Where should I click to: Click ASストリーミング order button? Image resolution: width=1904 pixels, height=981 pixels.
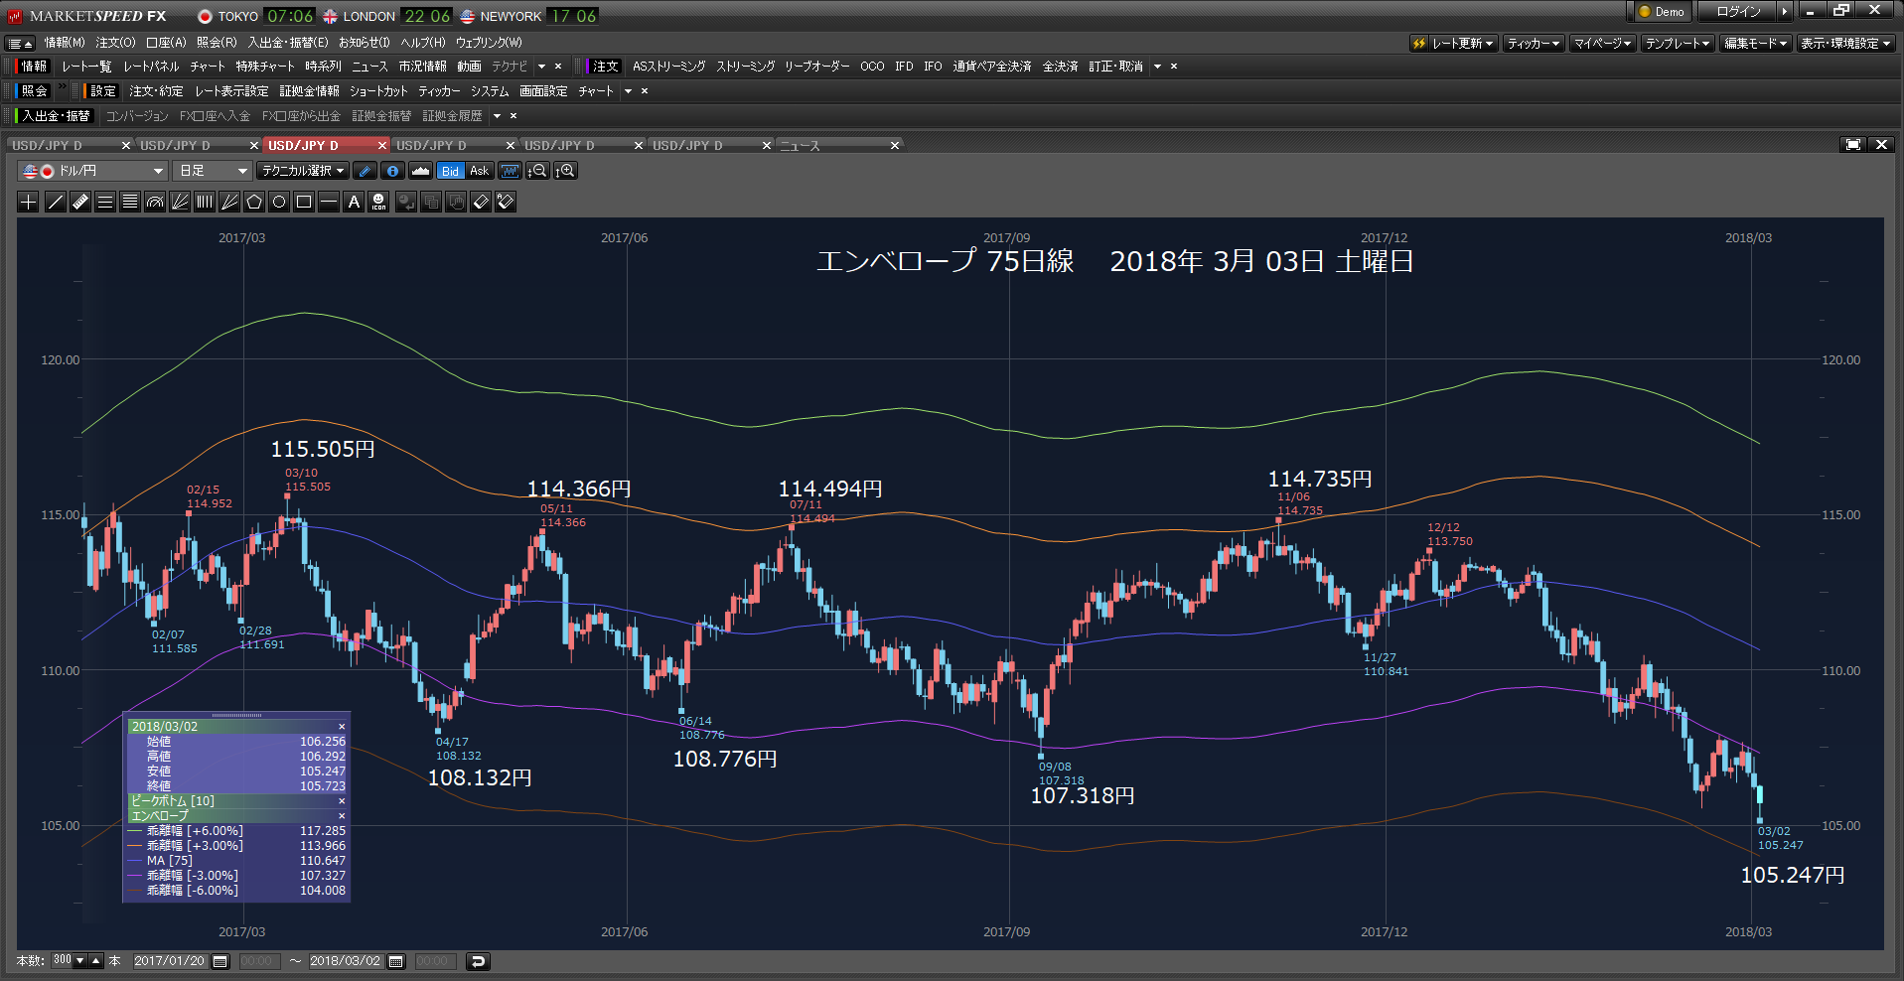coord(668,67)
